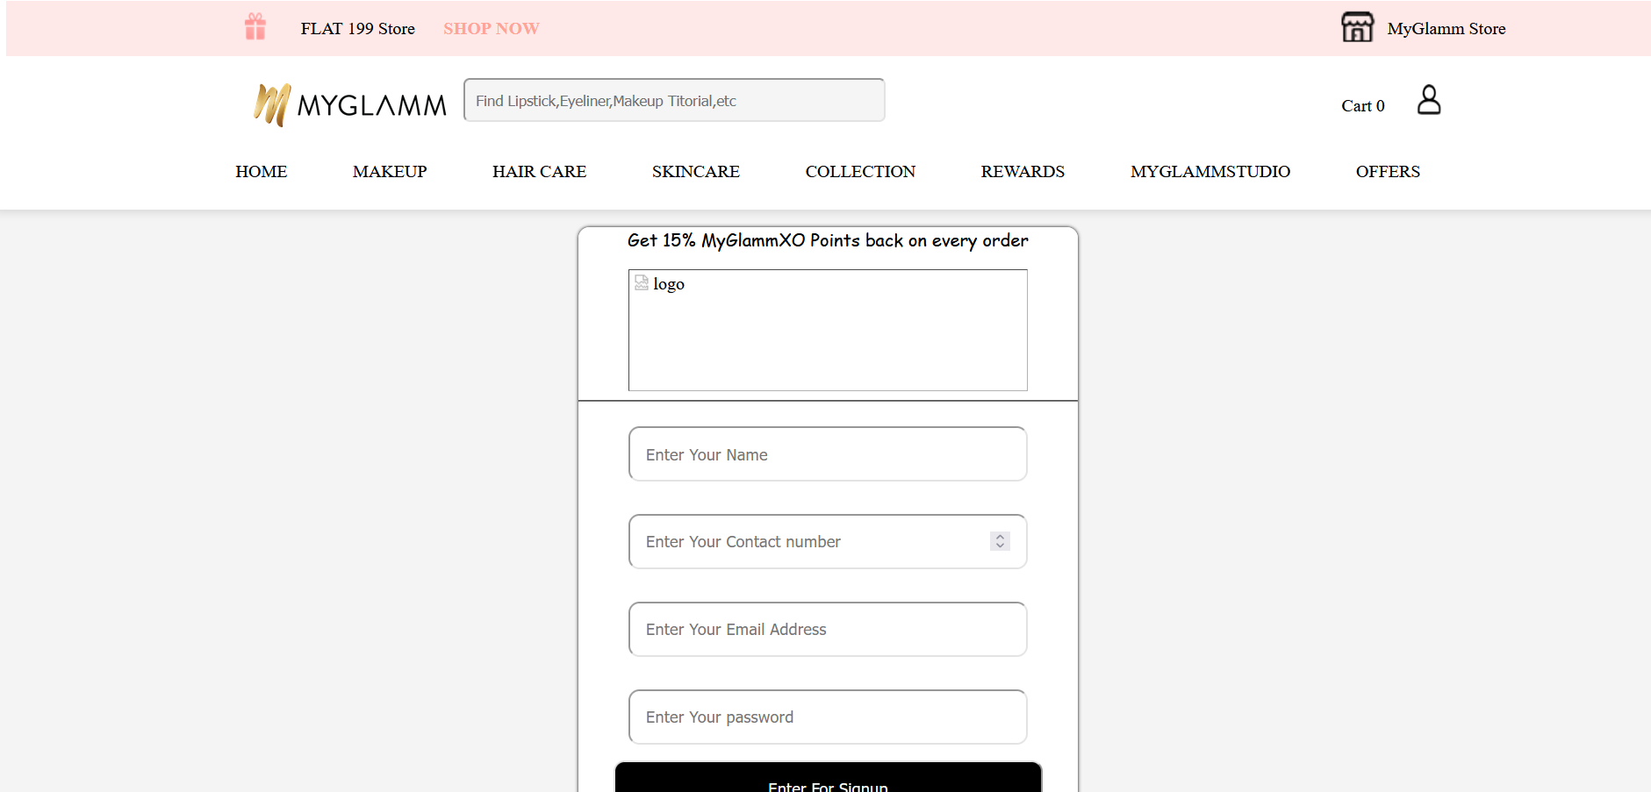Open MYGLAMMSTUDIO from the navigation
The width and height of the screenshot is (1651, 792).
(x=1210, y=172)
